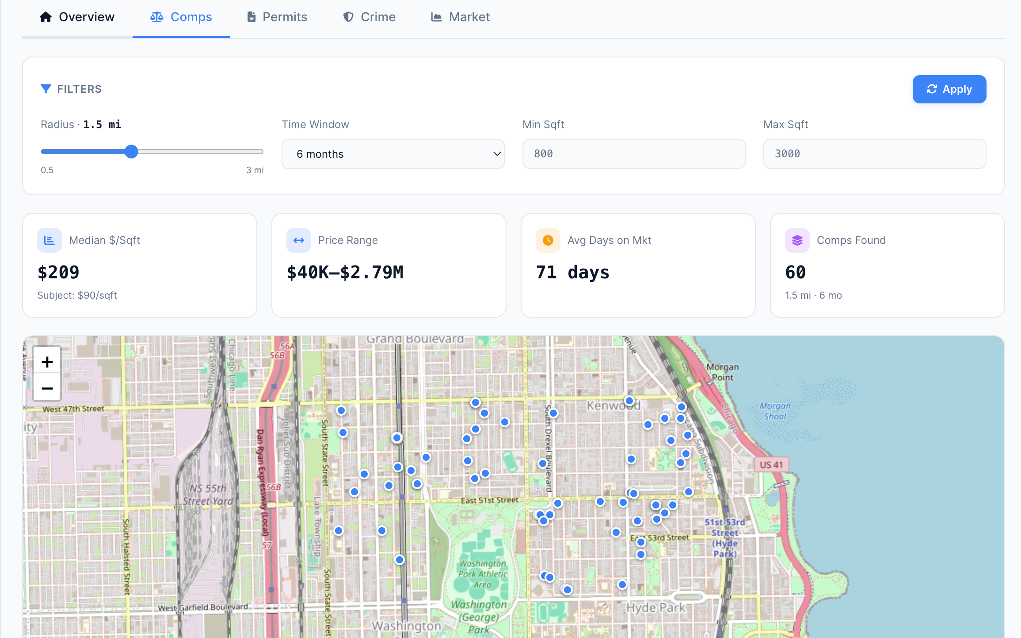Click the $40K–$2.79M price range value

(345, 272)
